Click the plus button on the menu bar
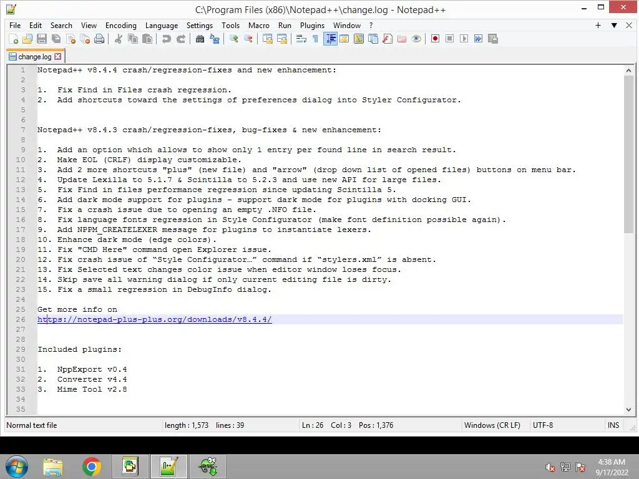This screenshot has height=479, width=639. (598, 25)
